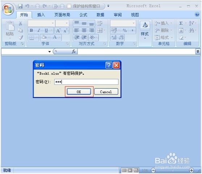Image resolution: width=202 pixels, height=174 pixels.
Task: Open the 数据 ribbon tab
Action: 100,15
